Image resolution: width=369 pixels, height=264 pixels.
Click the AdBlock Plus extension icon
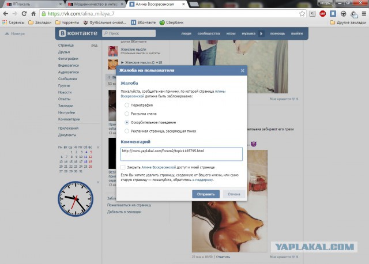[322, 14]
